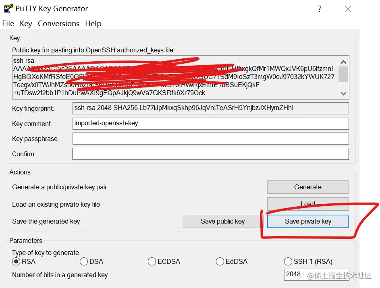This screenshot has width=380, height=288.
Task: Click the PuTTY Key Generator title bar icon
Action: pos(7,8)
